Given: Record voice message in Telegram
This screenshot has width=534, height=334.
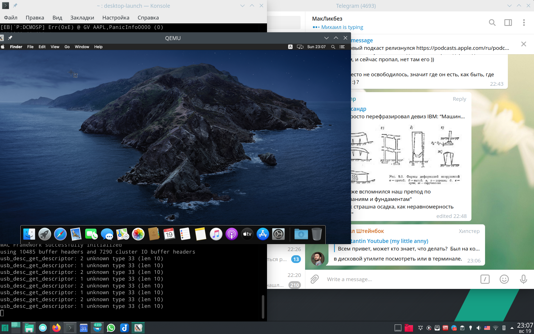Looking at the screenshot, I should tap(523, 279).
